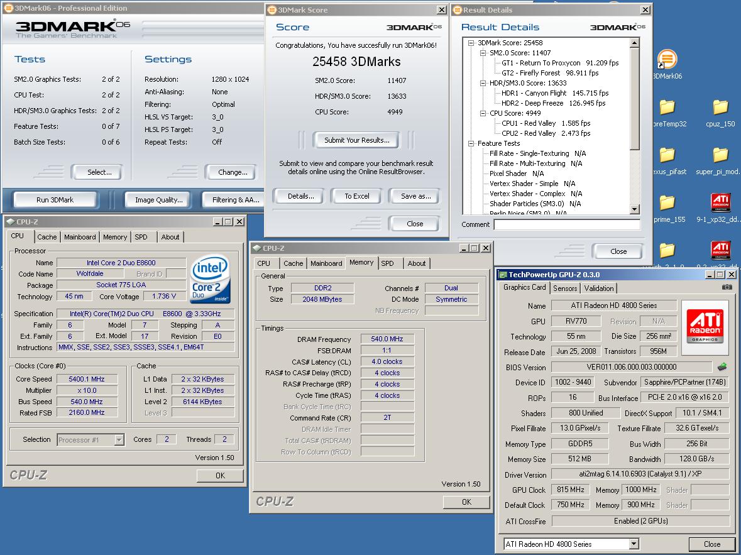Switch to Mainboard tab in CPU-Z processor window
This screenshot has width=741, height=555.
[80, 237]
